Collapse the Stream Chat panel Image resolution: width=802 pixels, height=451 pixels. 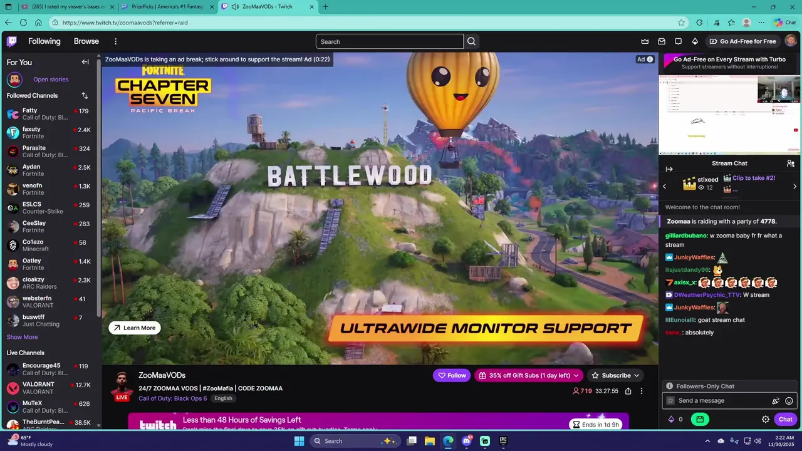click(x=669, y=169)
